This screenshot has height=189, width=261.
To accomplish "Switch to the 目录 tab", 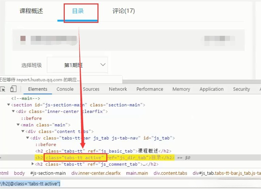I will (78, 11).
